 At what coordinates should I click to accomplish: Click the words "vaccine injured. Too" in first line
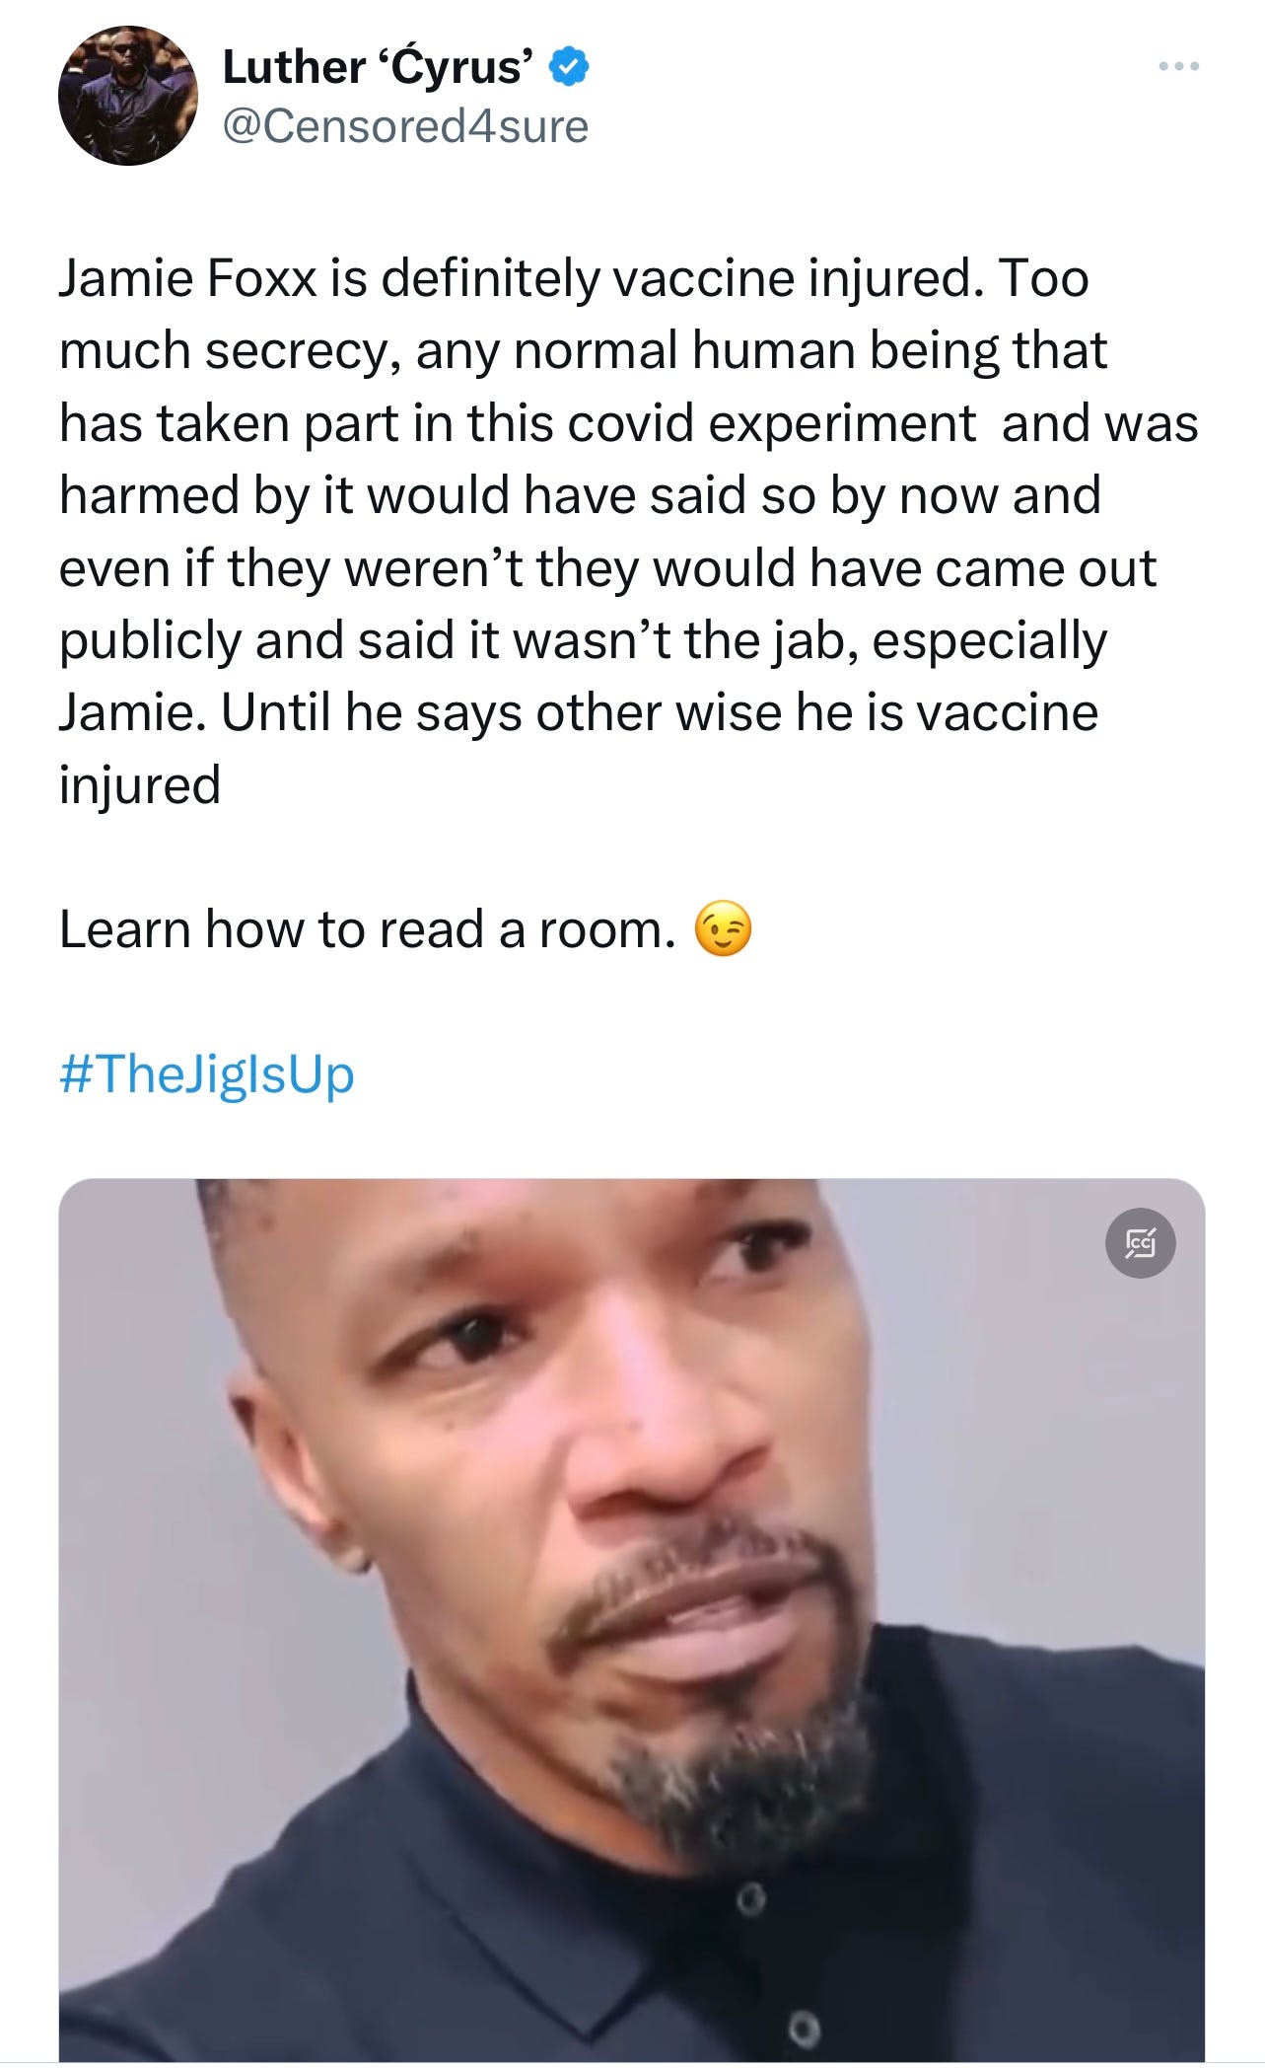click(851, 278)
